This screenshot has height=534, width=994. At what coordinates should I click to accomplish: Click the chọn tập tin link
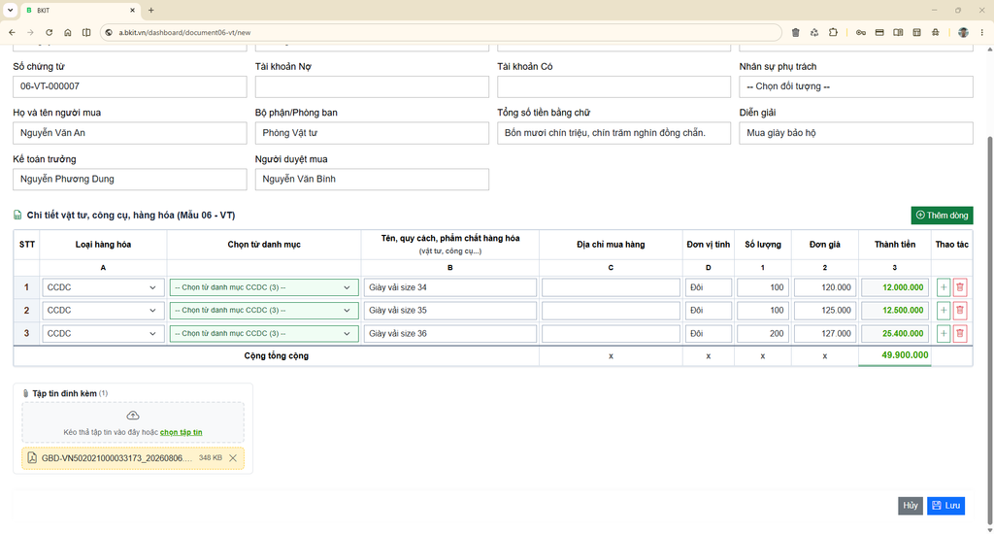182,432
